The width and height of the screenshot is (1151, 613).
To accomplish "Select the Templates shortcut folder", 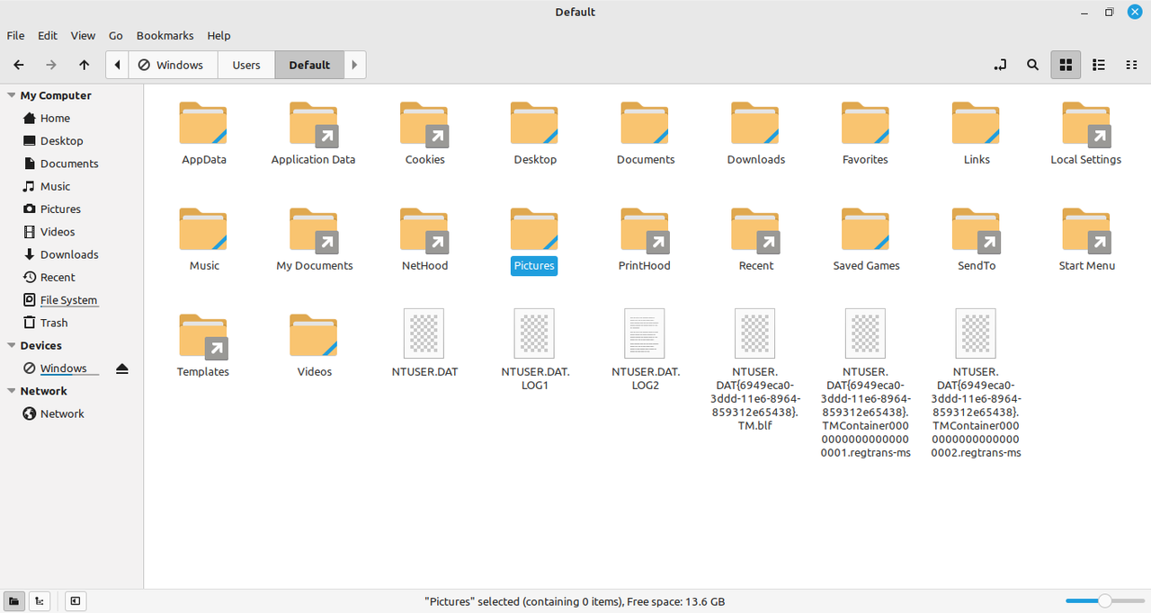I will pos(203,345).
